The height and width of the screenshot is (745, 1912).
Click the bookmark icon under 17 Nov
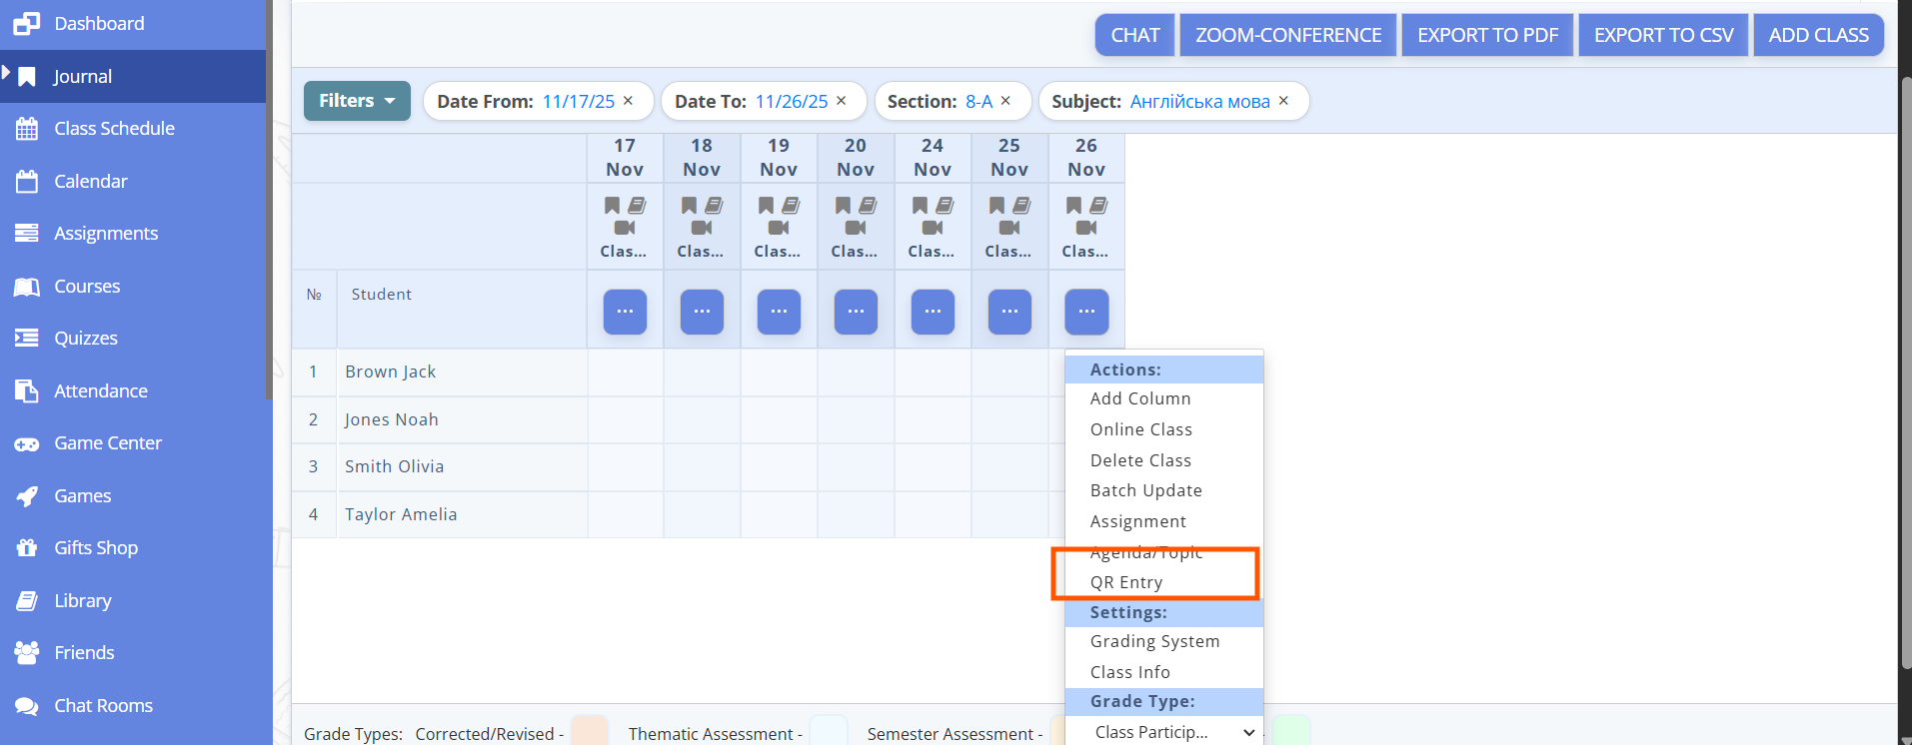click(612, 206)
